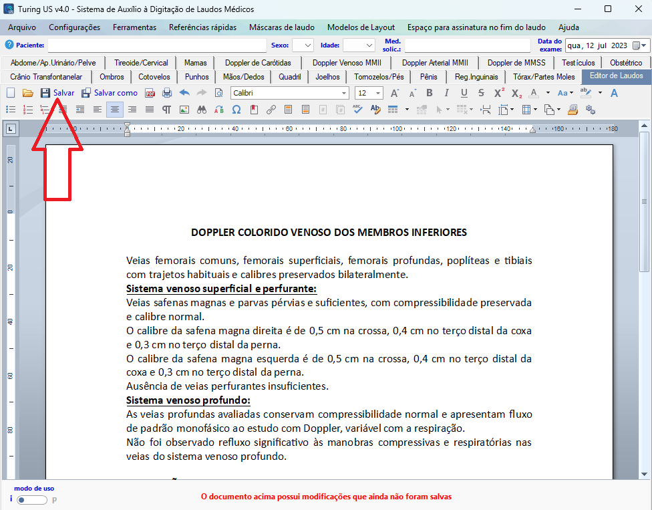The width and height of the screenshot is (652, 510).
Task: Click the Undo arrow icon
Action: coord(184,93)
